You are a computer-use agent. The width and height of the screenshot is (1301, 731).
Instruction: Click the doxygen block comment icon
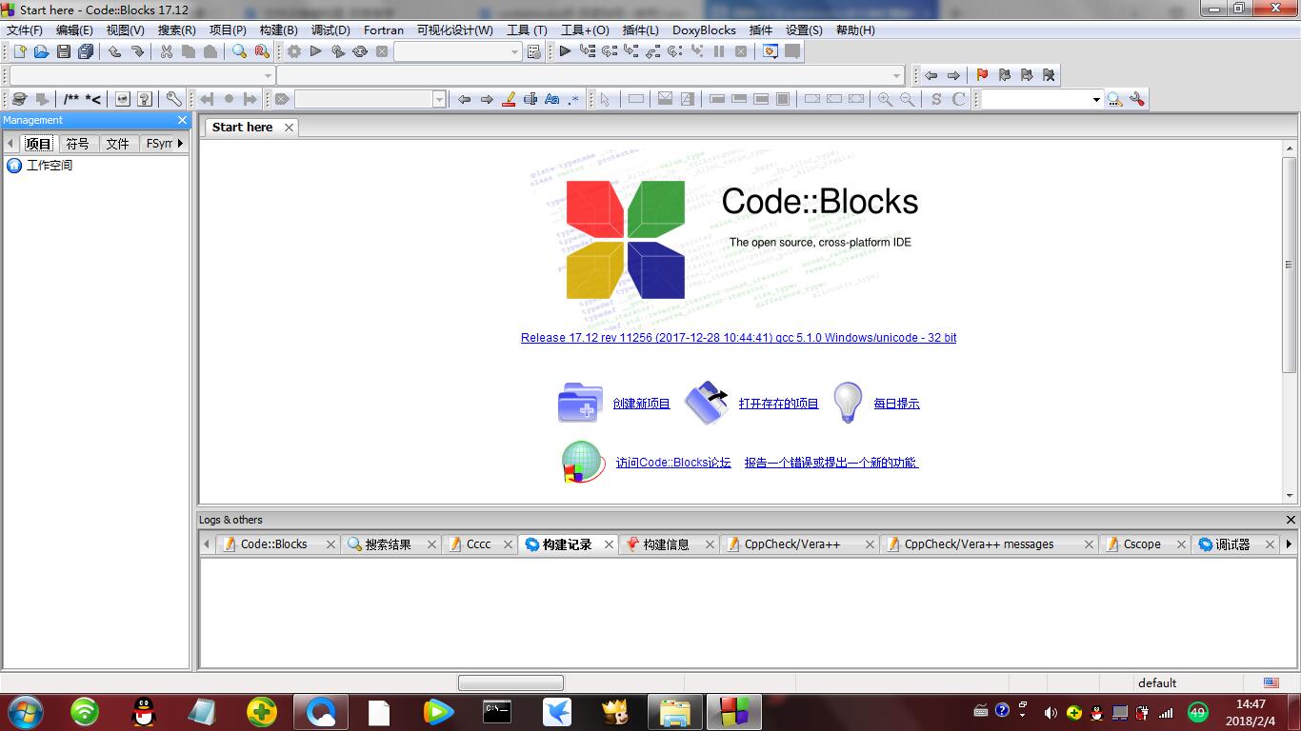pos(71,99)
